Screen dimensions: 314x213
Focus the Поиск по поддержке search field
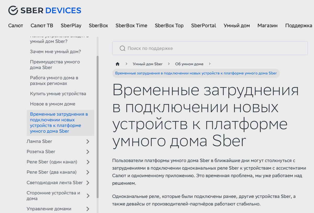pos(215,48)
